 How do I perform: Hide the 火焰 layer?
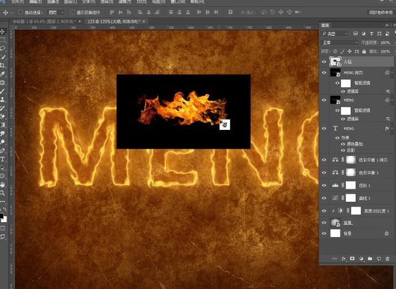[x=324, y=62]
